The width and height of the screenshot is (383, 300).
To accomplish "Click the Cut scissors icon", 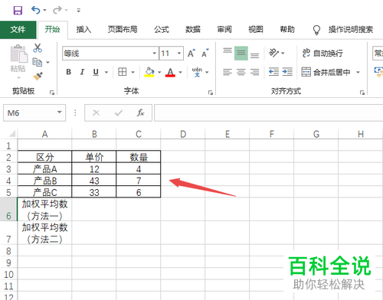I will (x=38, y=48).
